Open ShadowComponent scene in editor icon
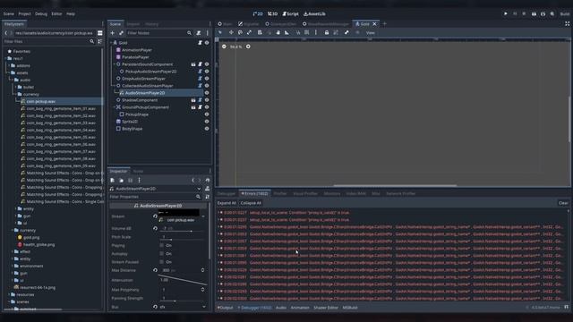 [x=193, y=100]
